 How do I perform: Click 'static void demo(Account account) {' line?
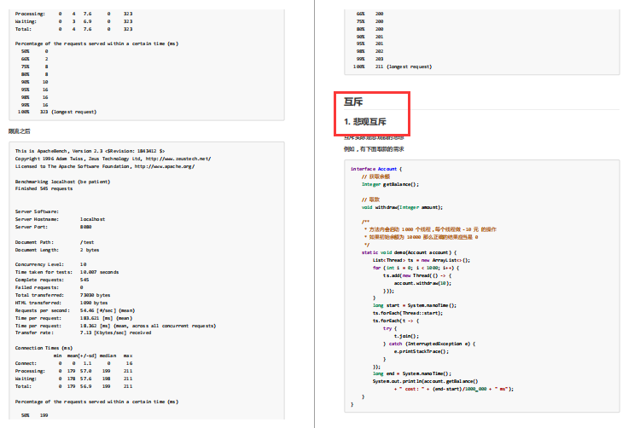(409, 252)
